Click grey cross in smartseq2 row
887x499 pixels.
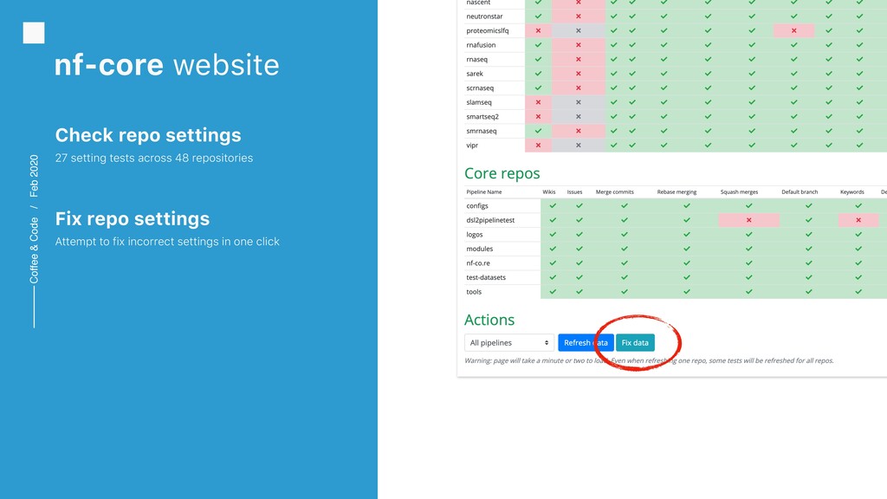coord(578,117)
